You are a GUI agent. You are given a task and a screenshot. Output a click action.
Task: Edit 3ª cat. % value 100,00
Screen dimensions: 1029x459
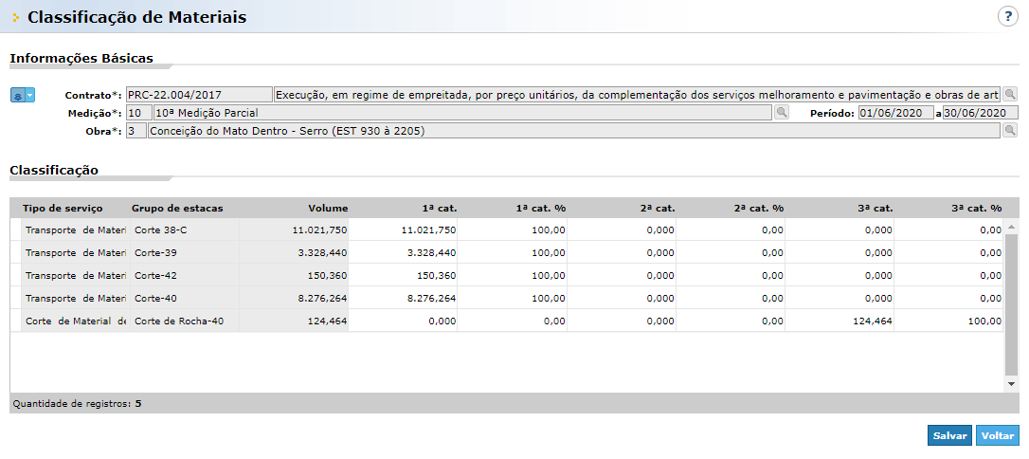click(x=948, y=321)
